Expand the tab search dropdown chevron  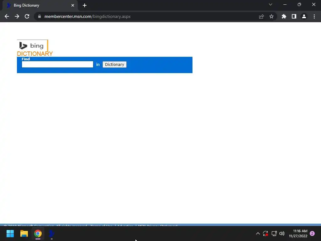[271, 4]
